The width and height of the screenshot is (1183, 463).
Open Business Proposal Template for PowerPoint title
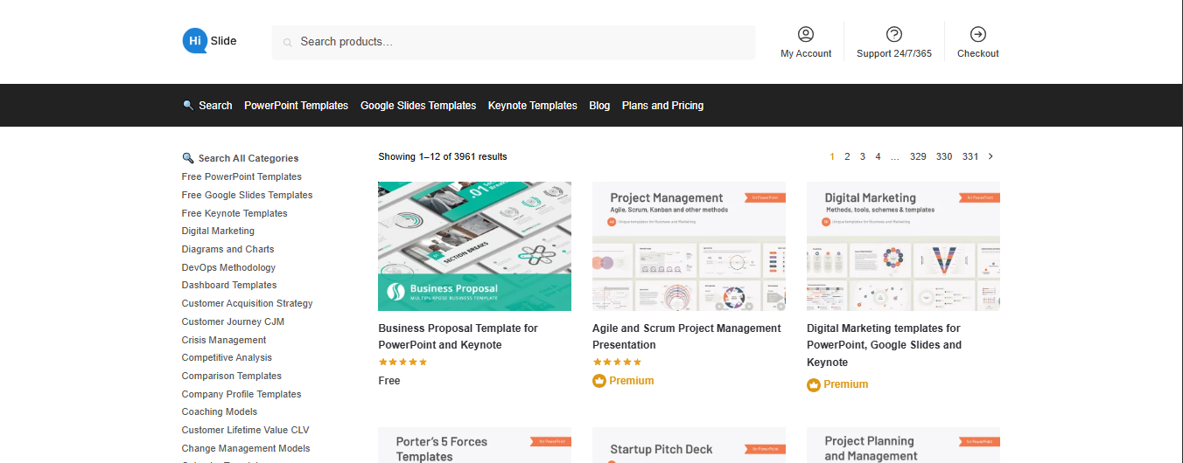(458, 336)
